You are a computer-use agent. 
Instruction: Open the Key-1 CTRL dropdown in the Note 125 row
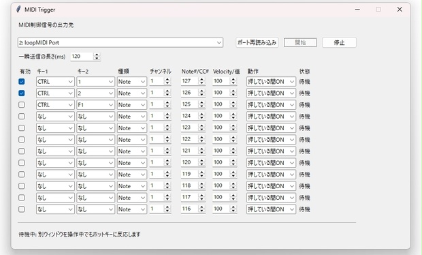(x=55, y=104)
